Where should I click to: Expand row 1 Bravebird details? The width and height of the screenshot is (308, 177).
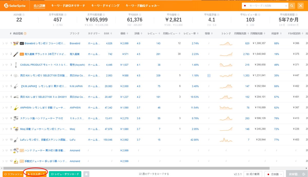click(3, 44)
